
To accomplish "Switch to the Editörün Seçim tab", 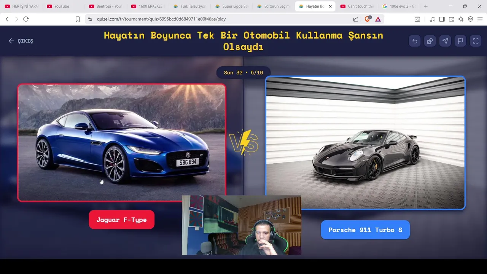I will pyautogui.click(x=273, y=6).
